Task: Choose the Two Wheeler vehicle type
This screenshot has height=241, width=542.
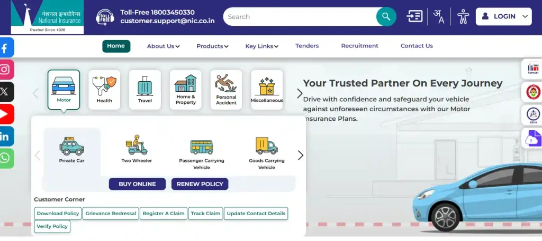Action: tap(137, 149)
